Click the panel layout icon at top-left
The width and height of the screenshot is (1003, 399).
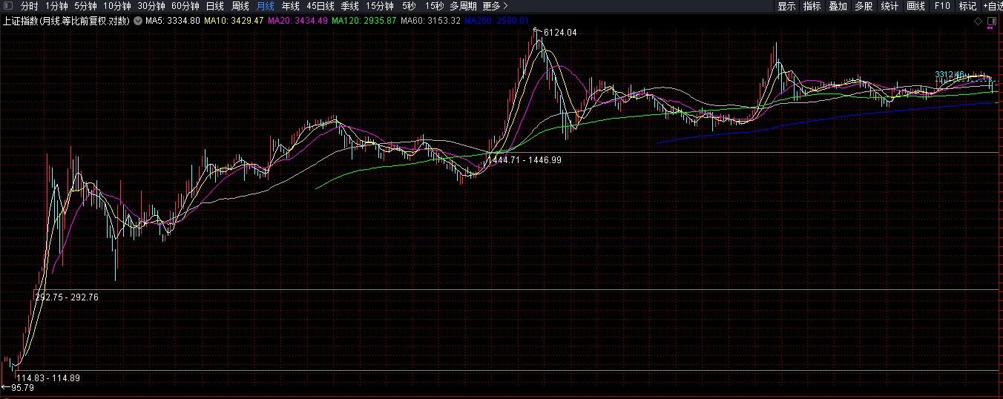tap(7, 6)
